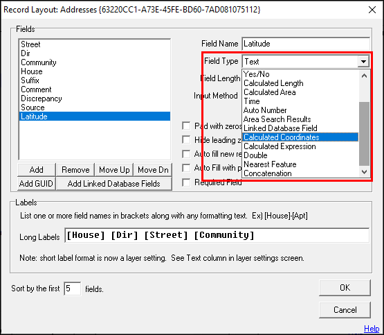384x335 pixels.
Task: Click the Add field button
Action: (x=37, y=170)
